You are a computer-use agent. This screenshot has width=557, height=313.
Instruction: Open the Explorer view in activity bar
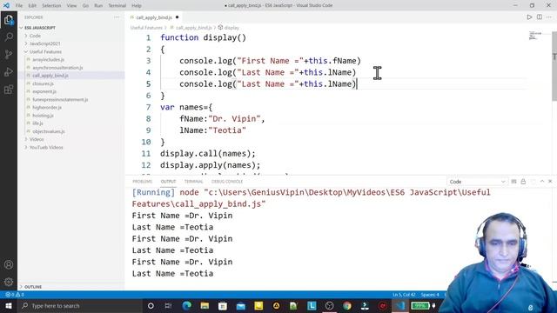[9, 20]
